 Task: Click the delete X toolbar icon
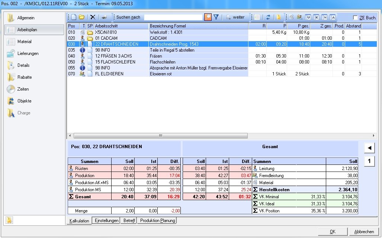93,17
